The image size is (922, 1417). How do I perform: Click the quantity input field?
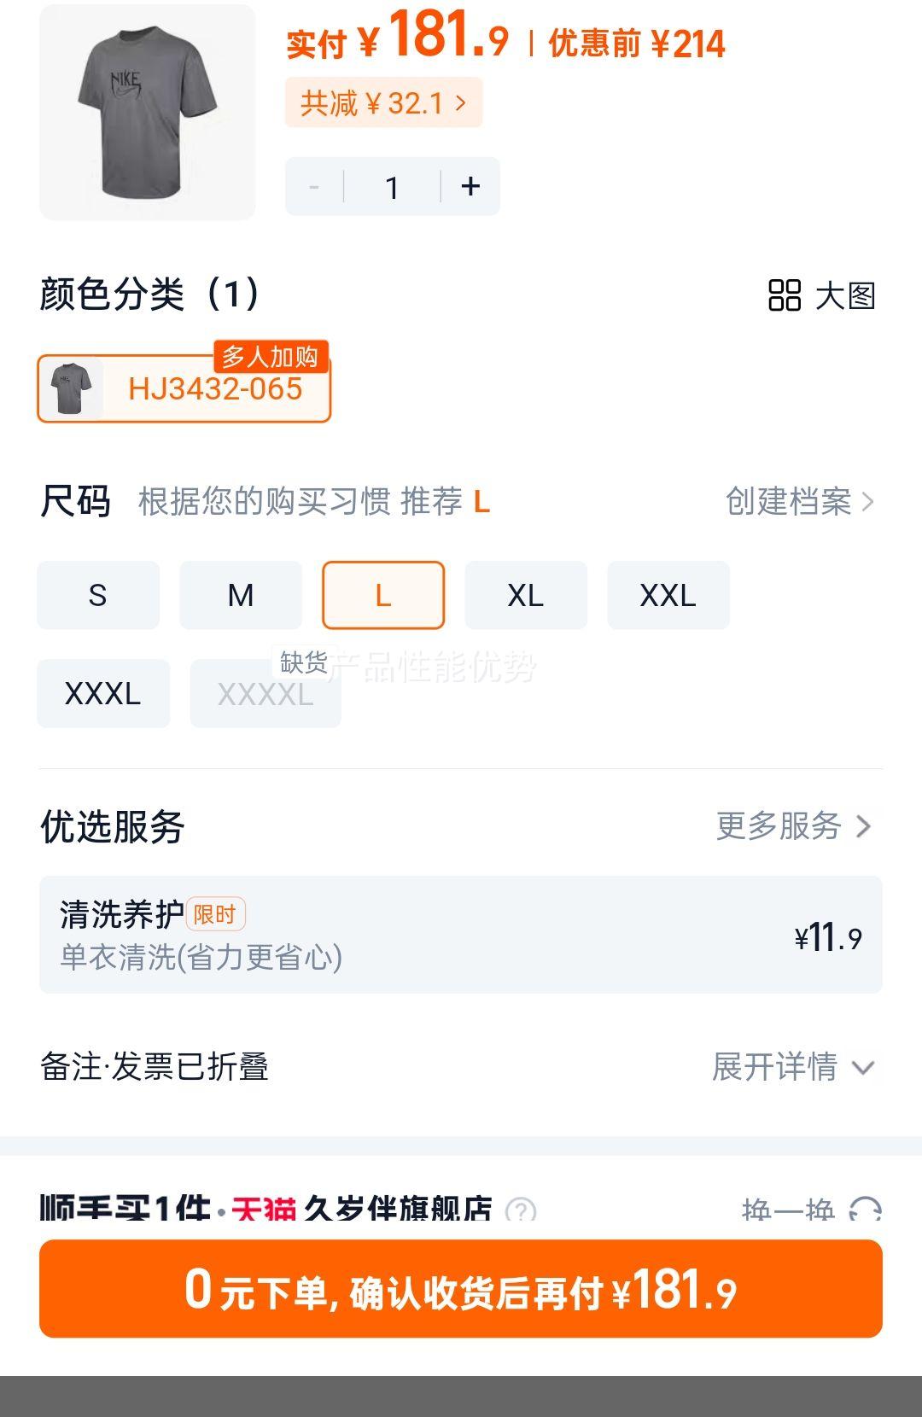click(x=392, y=186)
